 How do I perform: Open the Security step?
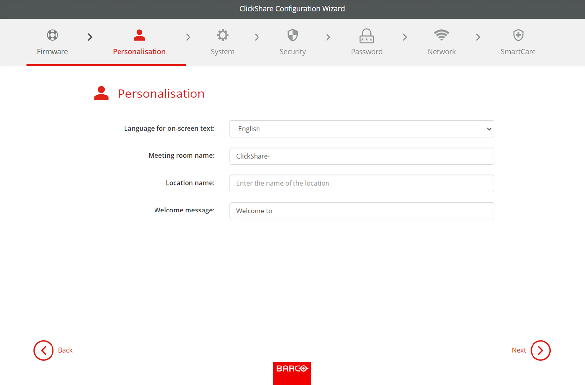[292, 52]
